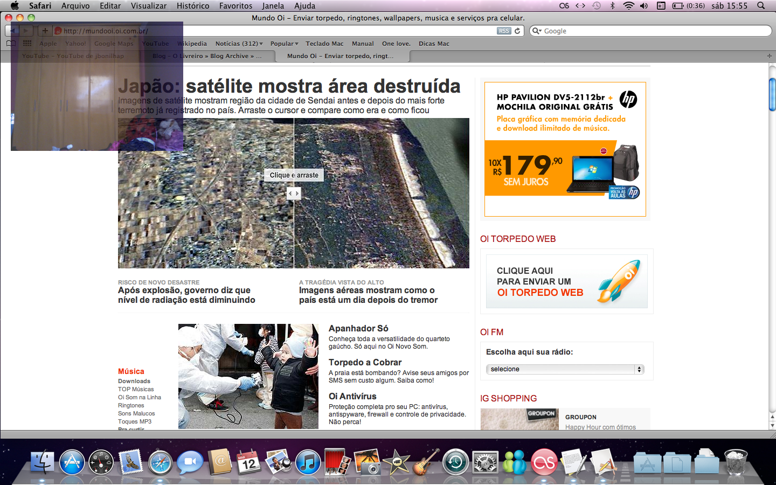
Task: Click the 'Clique aqui para enviar' Oi Torpedo Web banner
Action: pos(567,281)
